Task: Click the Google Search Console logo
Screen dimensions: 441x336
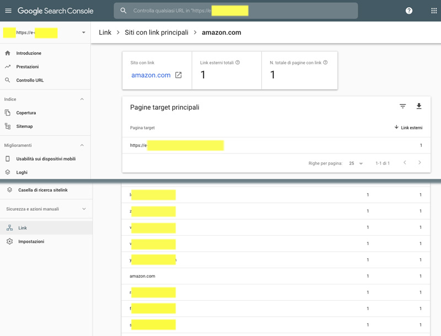Action: pyautogui.click(x=56, y=10)
